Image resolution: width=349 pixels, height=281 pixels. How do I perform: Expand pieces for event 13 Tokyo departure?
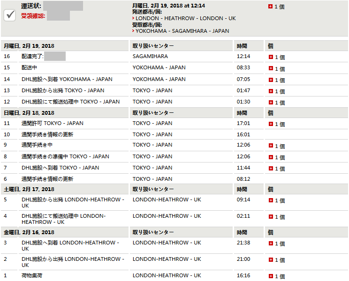tap(271, 91)
